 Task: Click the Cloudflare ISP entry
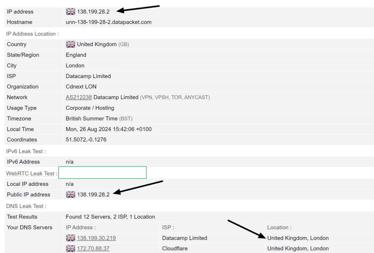click(x=176, y=248)
